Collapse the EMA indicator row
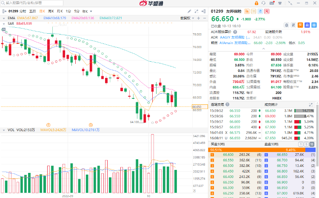This screenshot has width=319, height=198. pyautogui.click(x=4, y=18)
